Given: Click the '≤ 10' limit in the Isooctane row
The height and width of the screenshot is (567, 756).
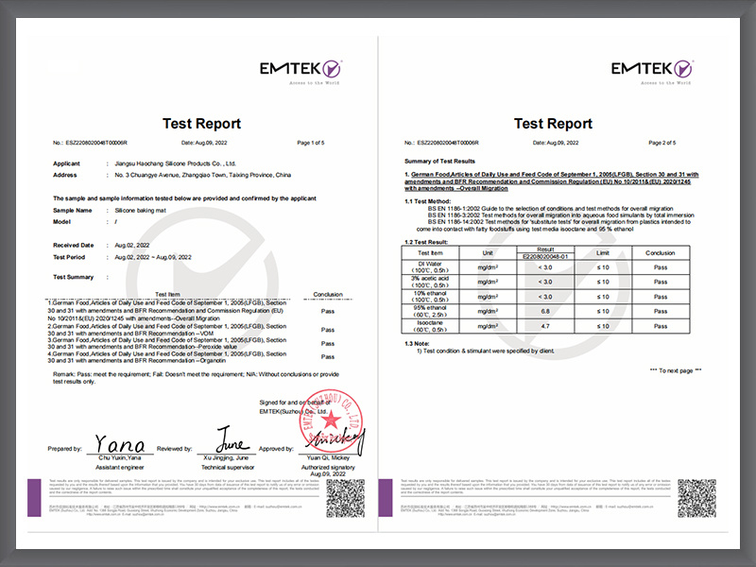Looking at the screenshot, I should point(603,326).
